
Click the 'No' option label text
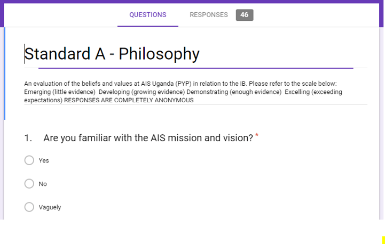pos(43,184)
